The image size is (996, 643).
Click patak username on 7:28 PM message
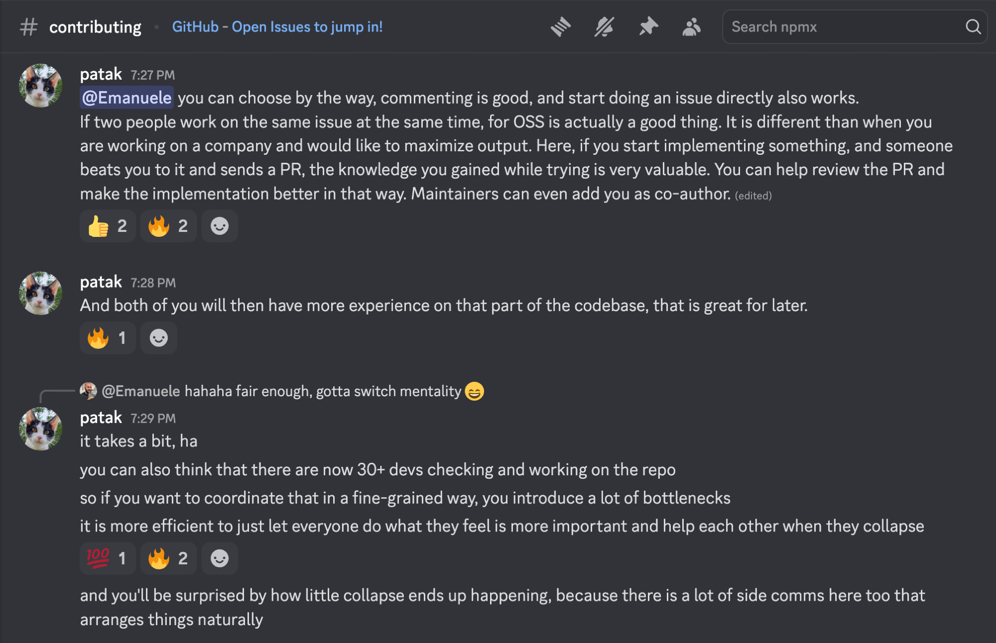click(x=101, y=282)
